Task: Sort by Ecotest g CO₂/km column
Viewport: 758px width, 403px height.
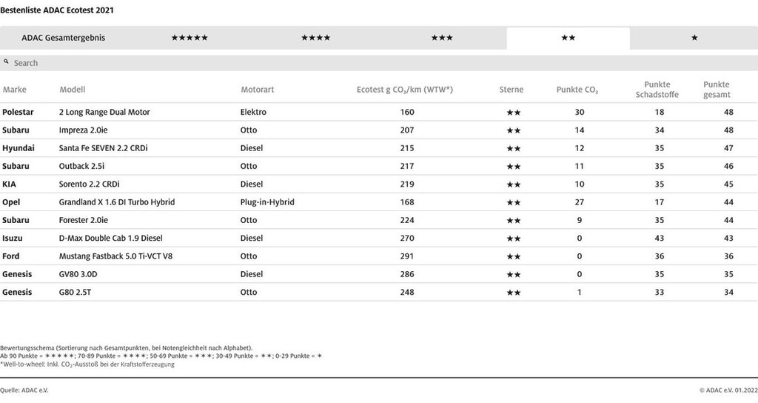Action: 404,90
